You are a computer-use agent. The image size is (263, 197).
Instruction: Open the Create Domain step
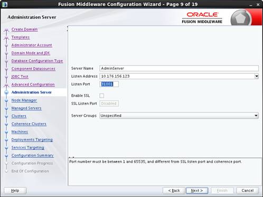pyautogui.click(x=24, y=29)
